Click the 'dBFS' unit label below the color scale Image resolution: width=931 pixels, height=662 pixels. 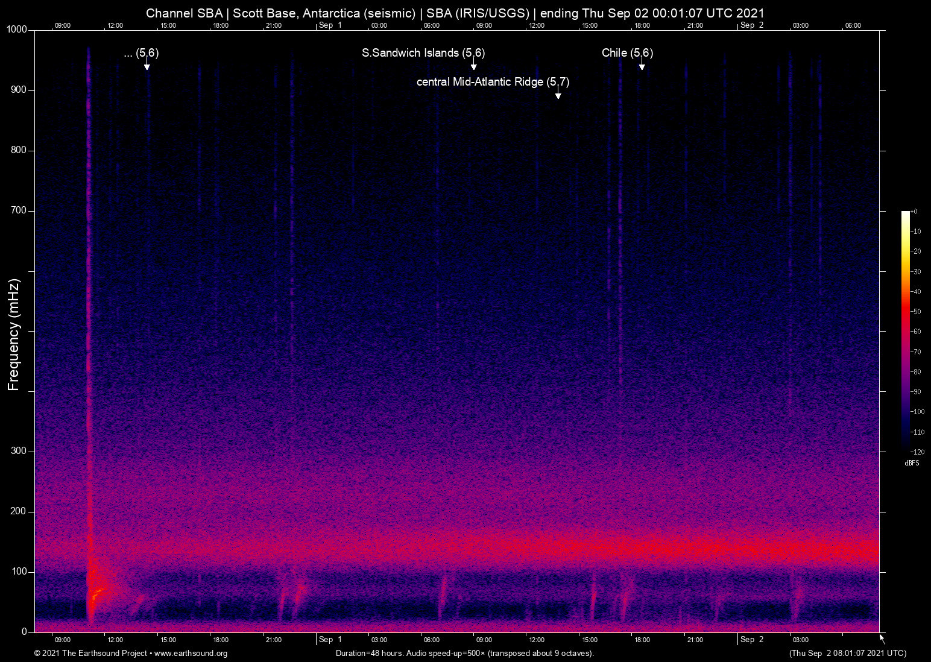coord(912,463)
